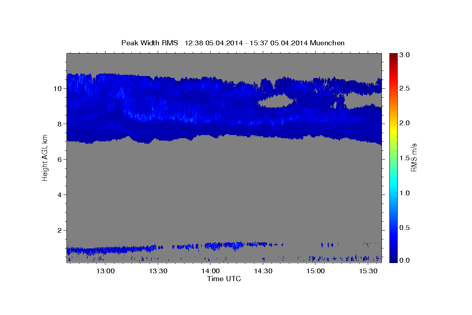Screen dimensions: 472x315
Task: Click the colorbar value 3.0
Action: pos(405,55)
